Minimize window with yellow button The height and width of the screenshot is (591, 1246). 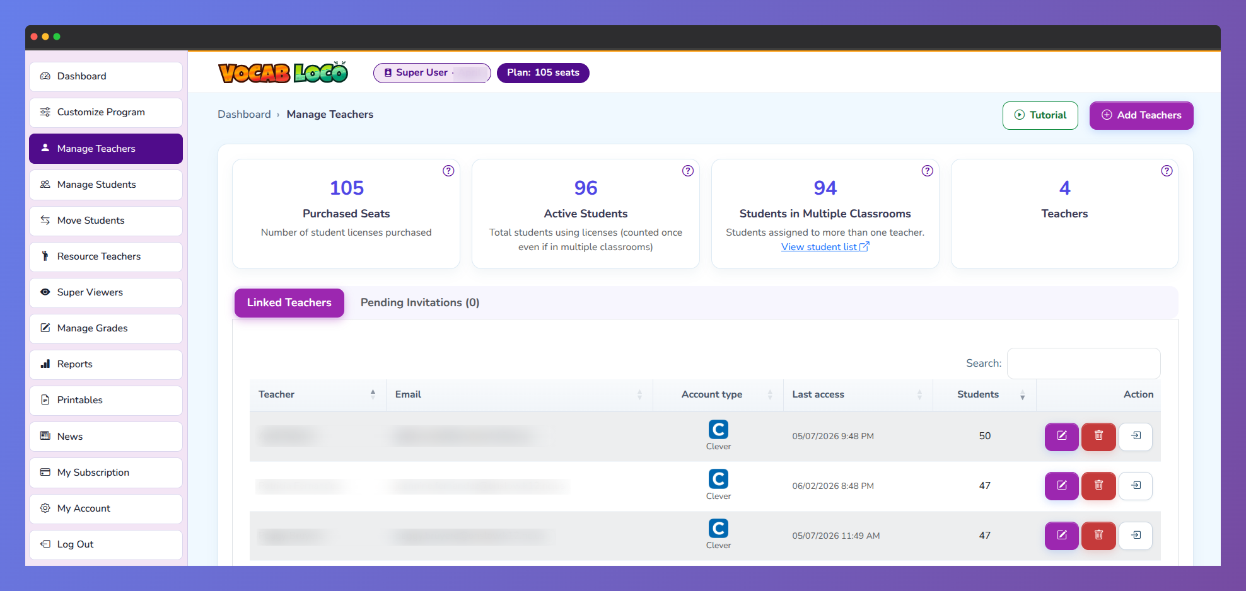click(x=45, y=37)
